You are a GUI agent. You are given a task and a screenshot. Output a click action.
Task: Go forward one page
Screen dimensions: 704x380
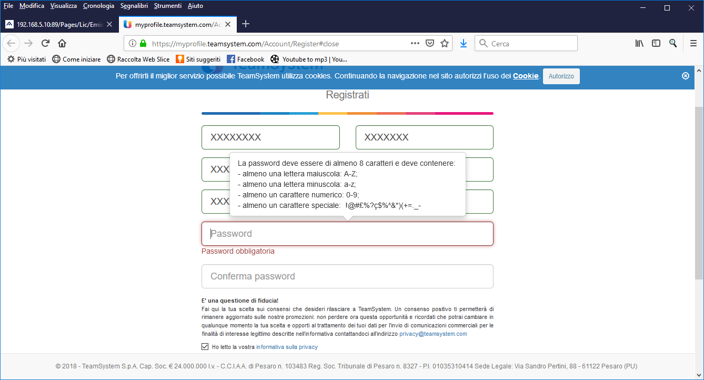tap(28, 44)
